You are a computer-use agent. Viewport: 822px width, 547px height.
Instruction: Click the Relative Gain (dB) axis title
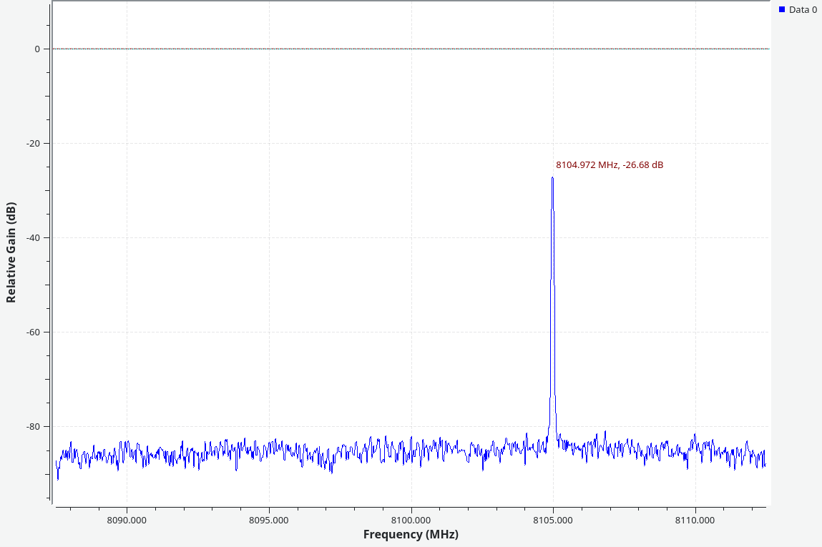coord(11,252)
